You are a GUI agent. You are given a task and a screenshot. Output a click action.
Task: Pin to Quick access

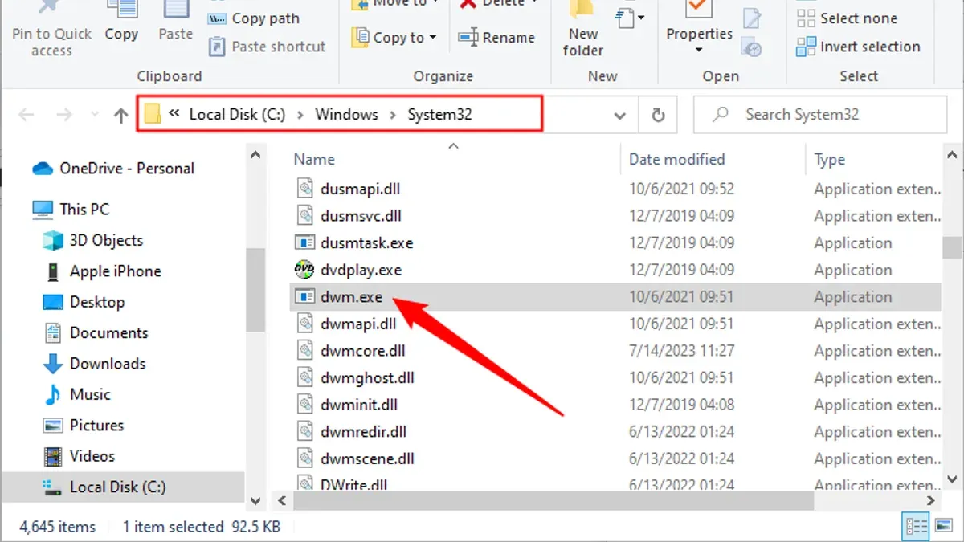pos(52,30)
